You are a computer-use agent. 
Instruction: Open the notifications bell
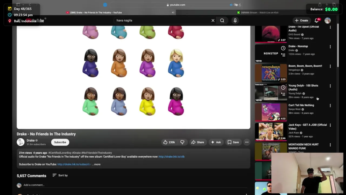click(317, 20)
